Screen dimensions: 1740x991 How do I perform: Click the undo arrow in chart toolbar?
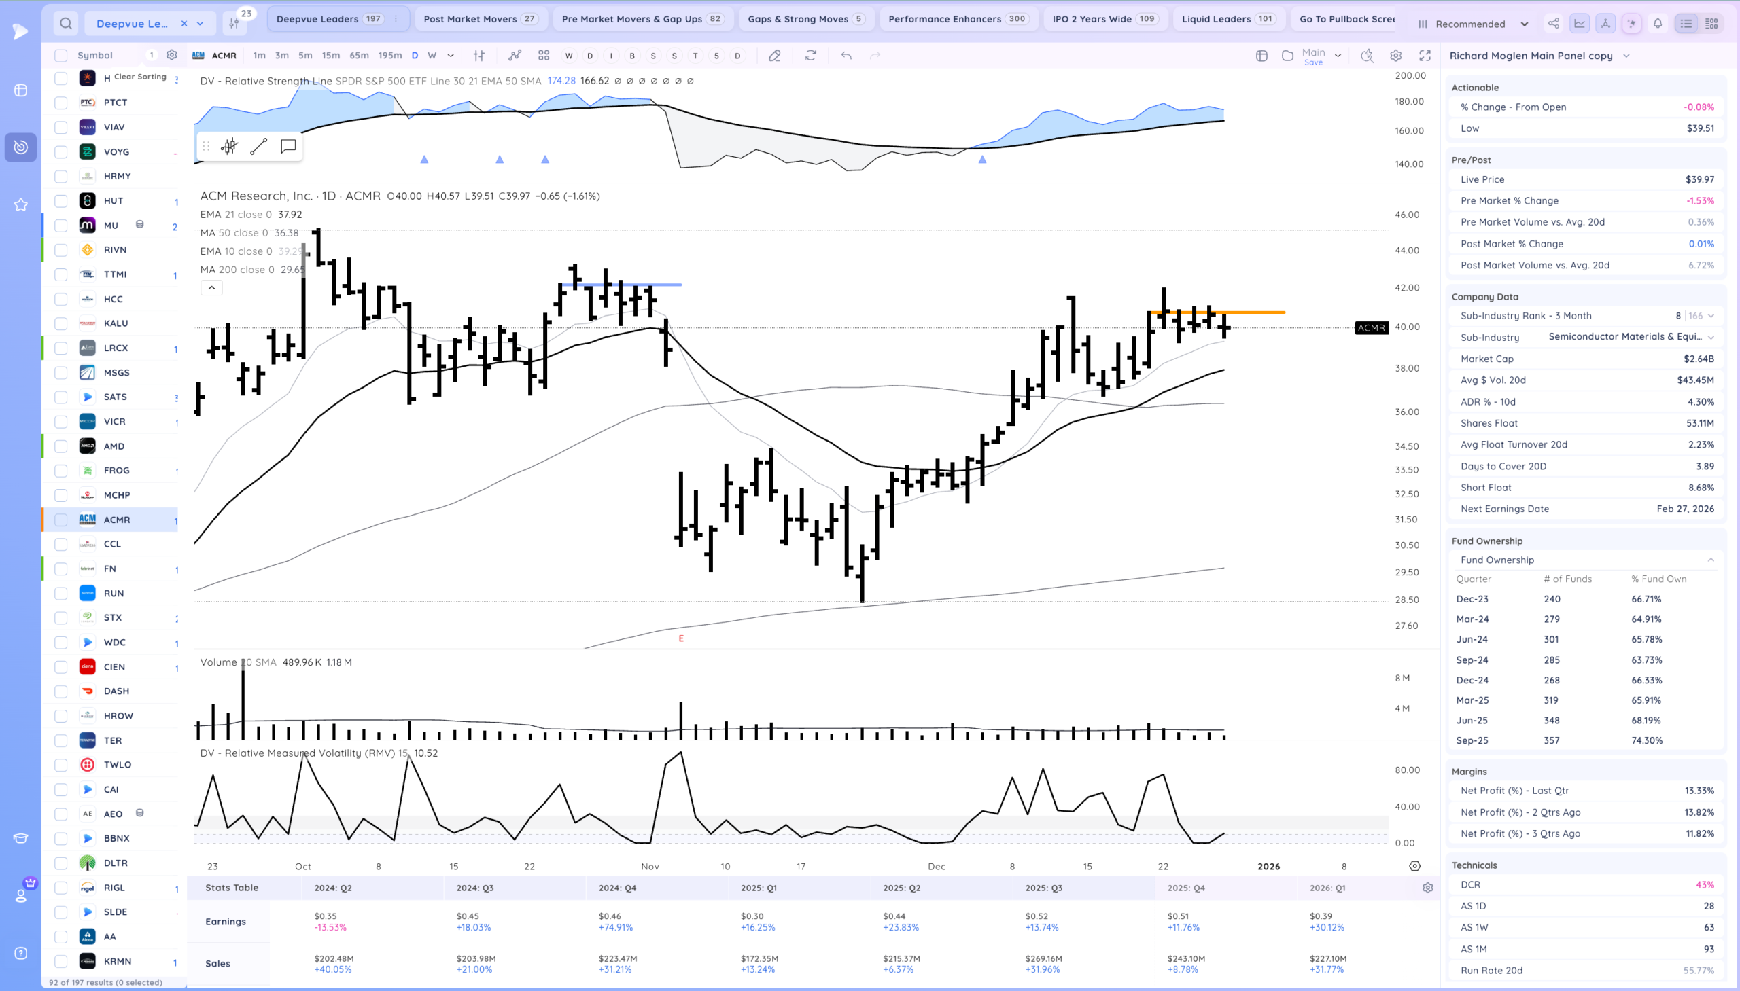846,56
